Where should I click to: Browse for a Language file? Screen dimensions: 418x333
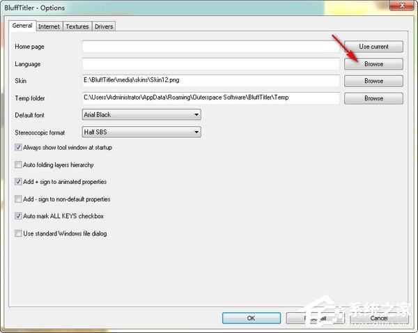pyautogui.click(x=373, y=64)
